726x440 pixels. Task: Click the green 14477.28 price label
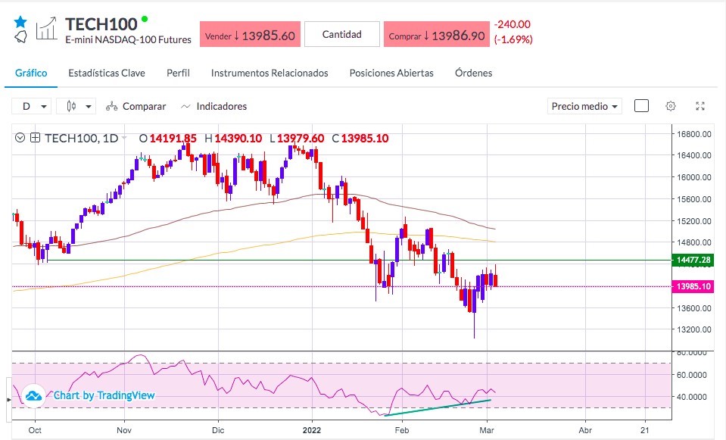click(x=693, y=260)
